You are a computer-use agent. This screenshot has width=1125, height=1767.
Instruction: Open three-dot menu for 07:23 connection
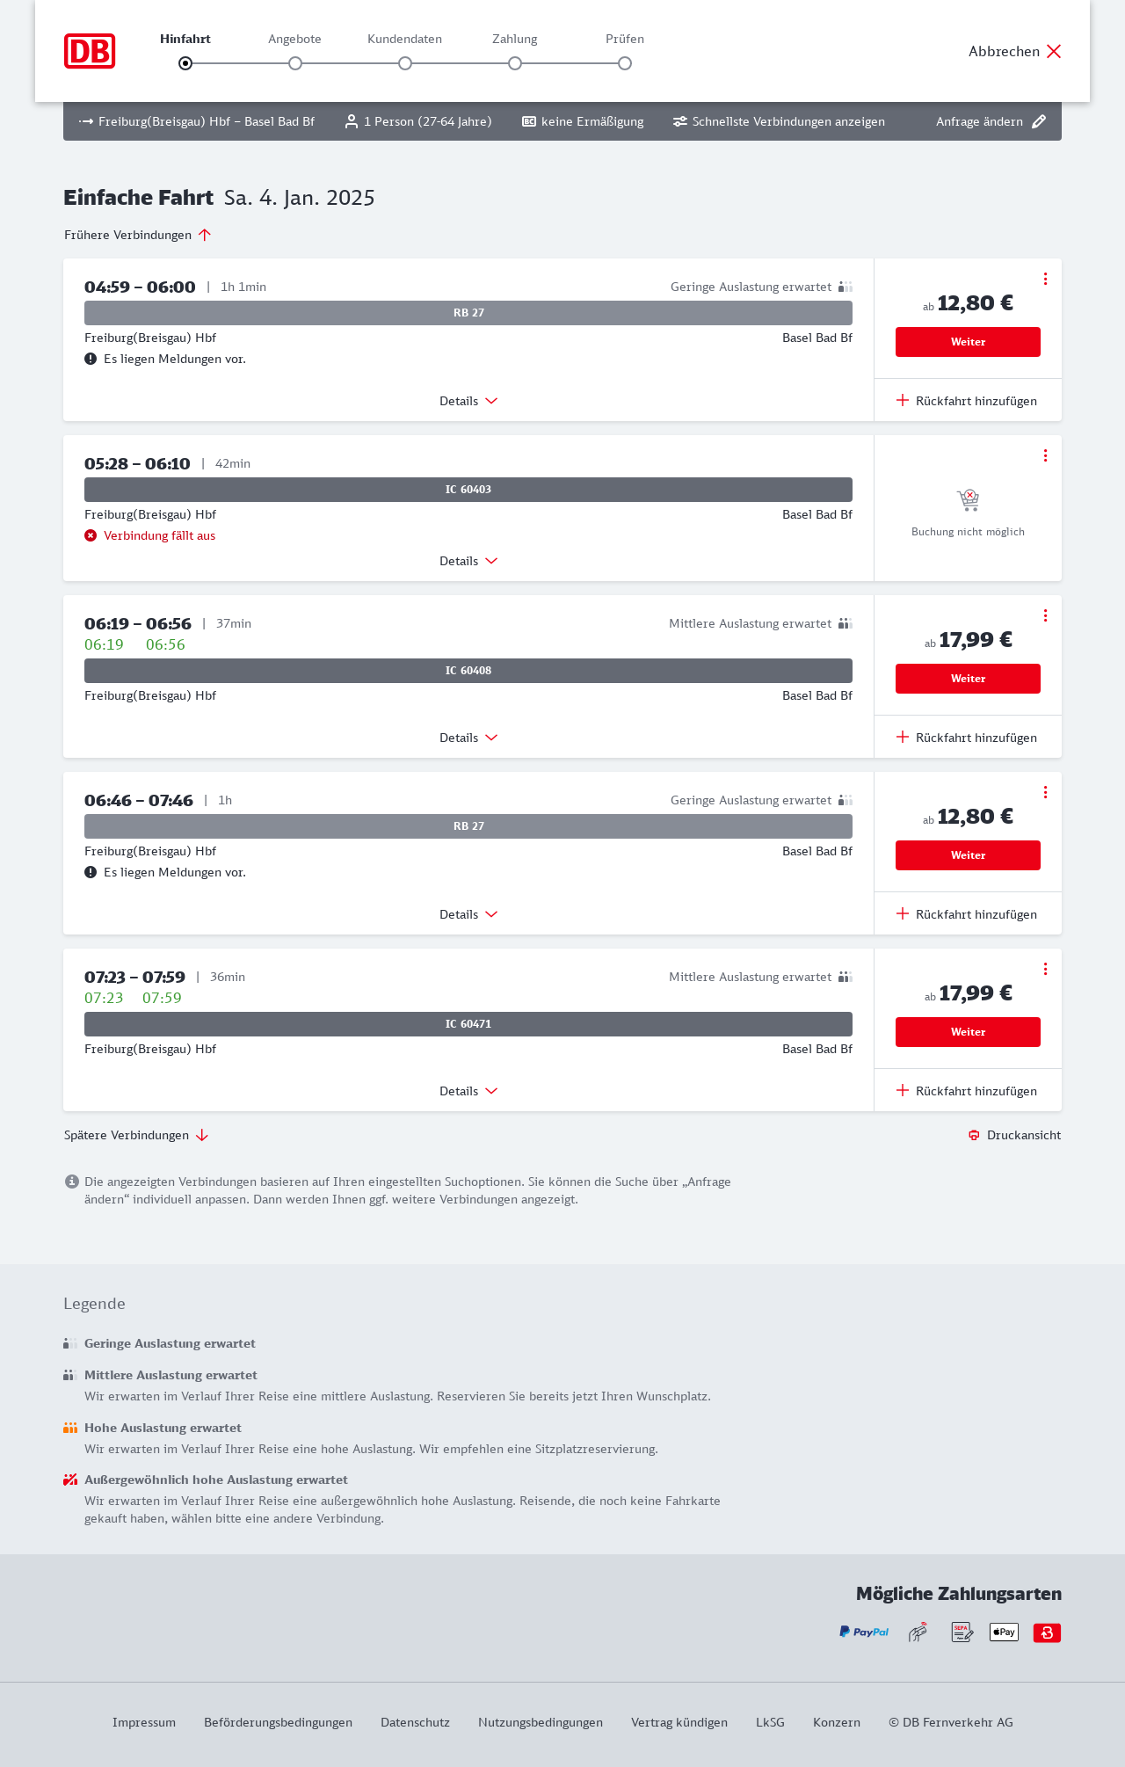(1045, 969)
